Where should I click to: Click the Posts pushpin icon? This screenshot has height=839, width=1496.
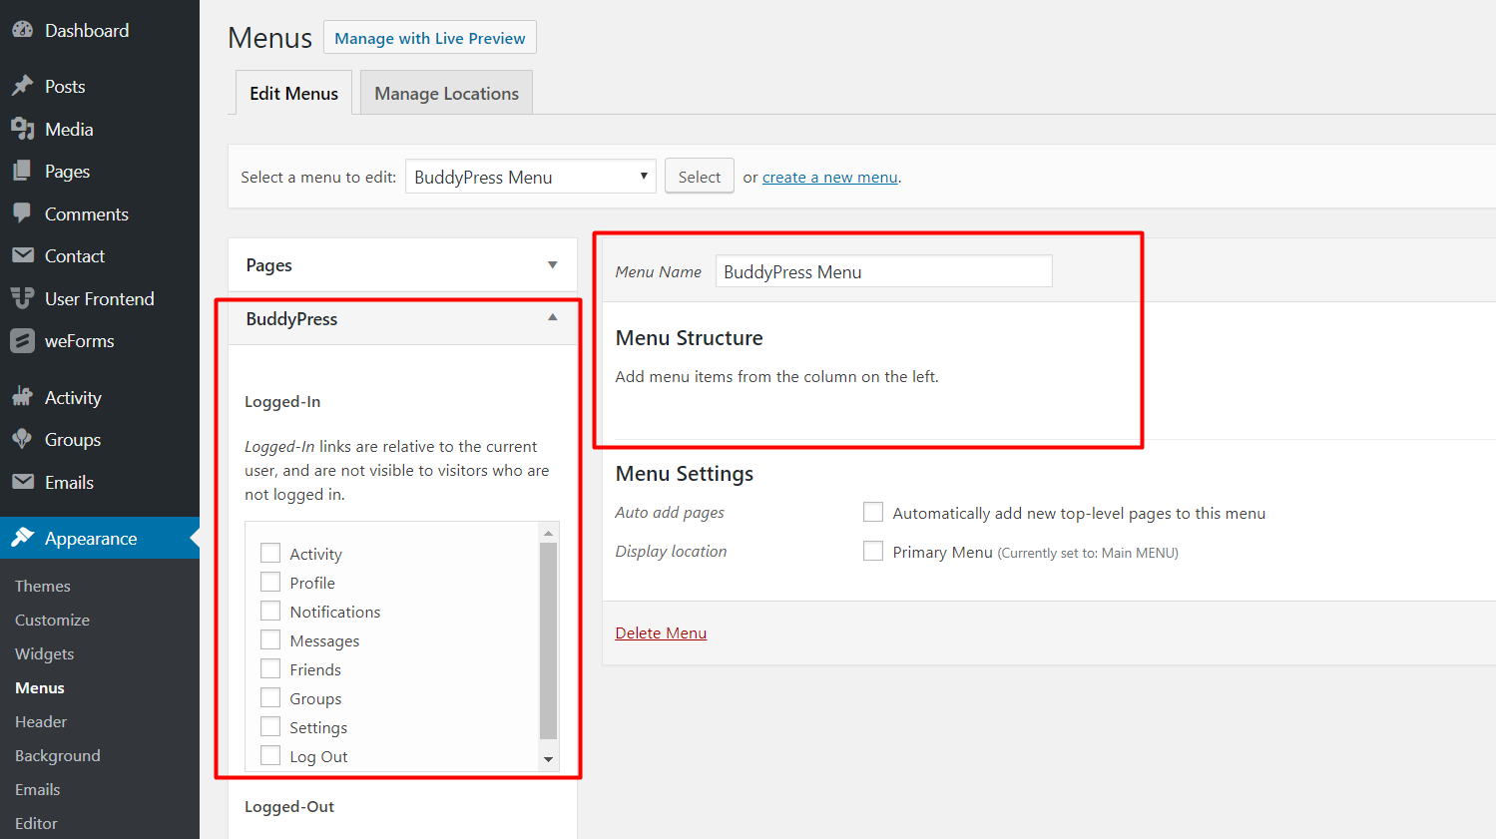pos(22,87)
